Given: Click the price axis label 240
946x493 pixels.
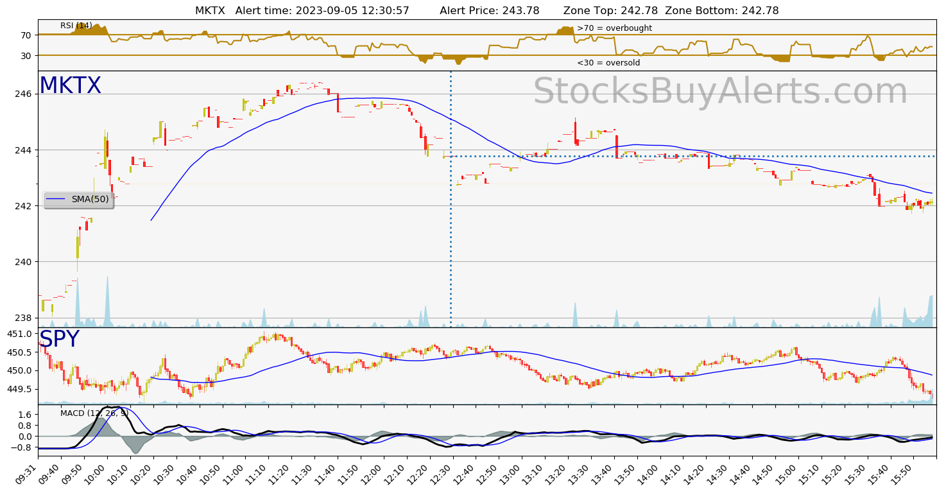Looking at the screenshot, I should pos(24,262).
